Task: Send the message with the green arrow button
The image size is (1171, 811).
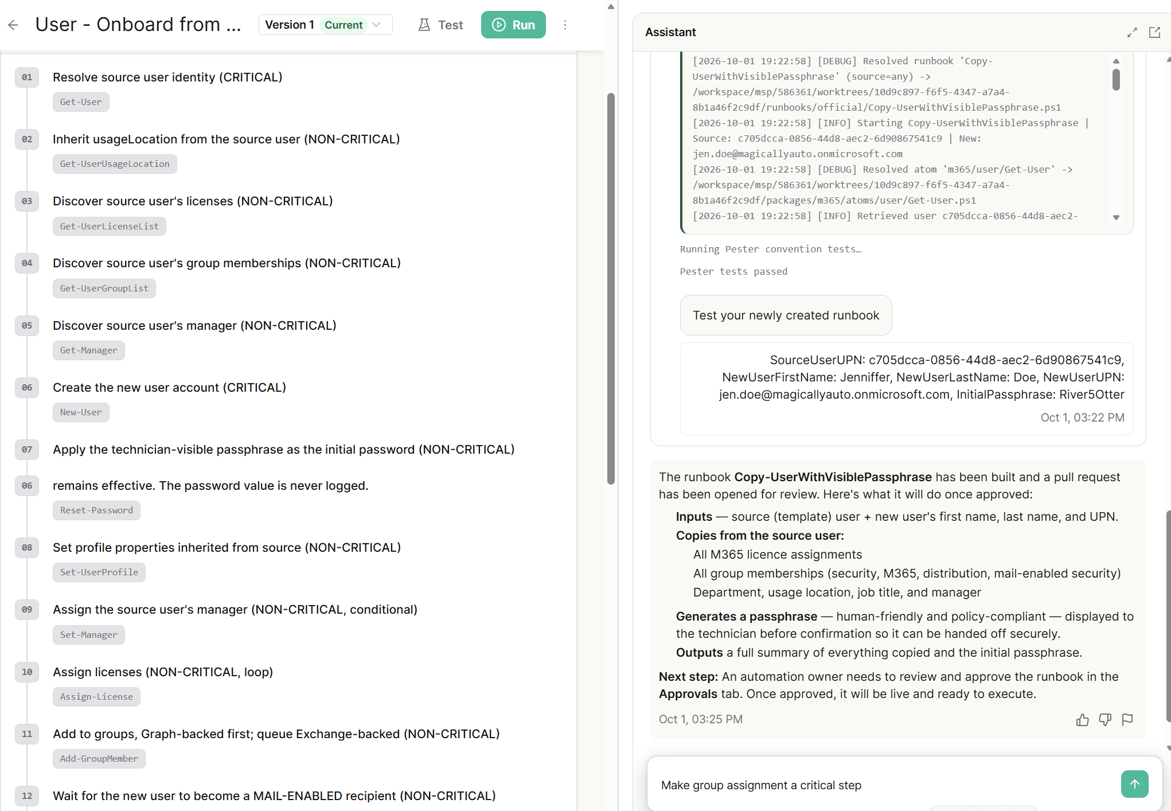Action: click(x=1134, y=784)
